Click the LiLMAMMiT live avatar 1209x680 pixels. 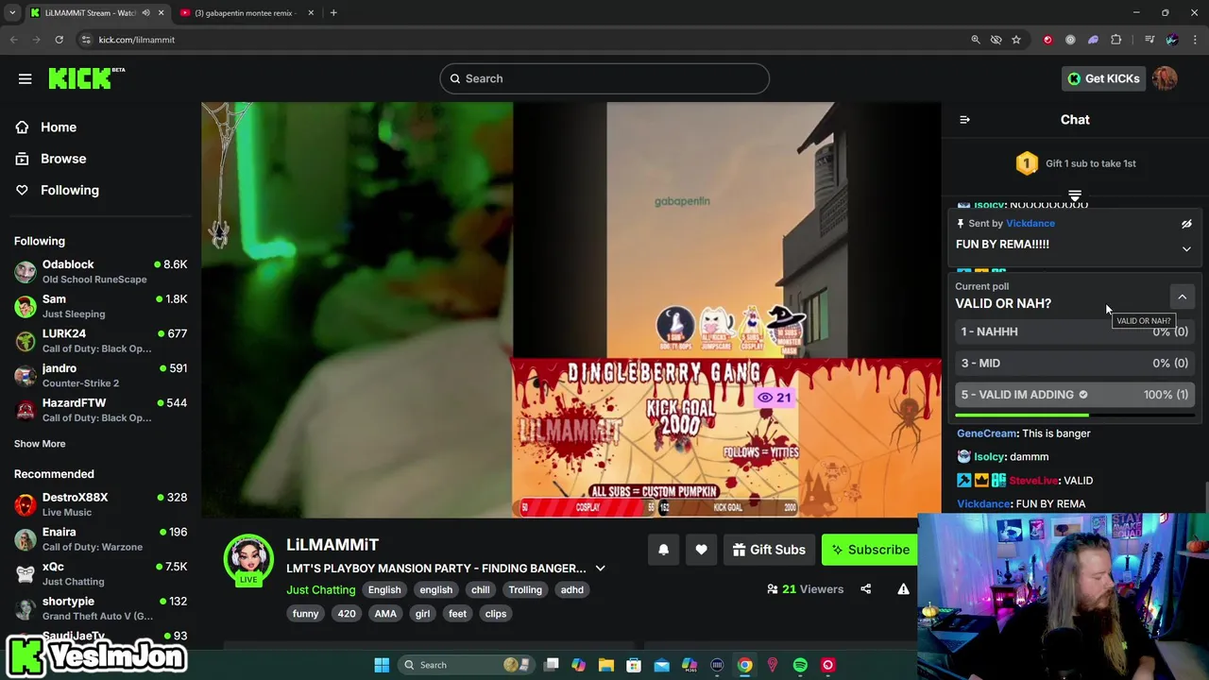pos(248,559)
